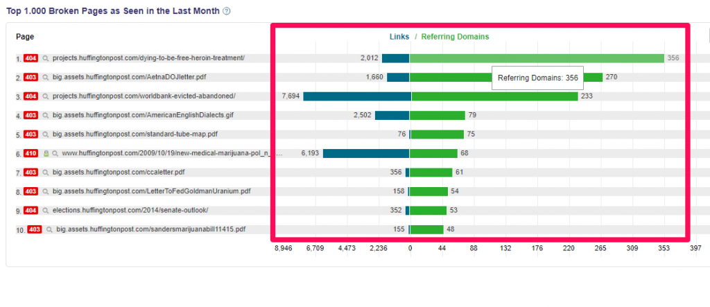This screenshot has height=307, width=710.
Task: Click magnifier icon for new-medical-marijuana row
Action: (x=55, y=154)
